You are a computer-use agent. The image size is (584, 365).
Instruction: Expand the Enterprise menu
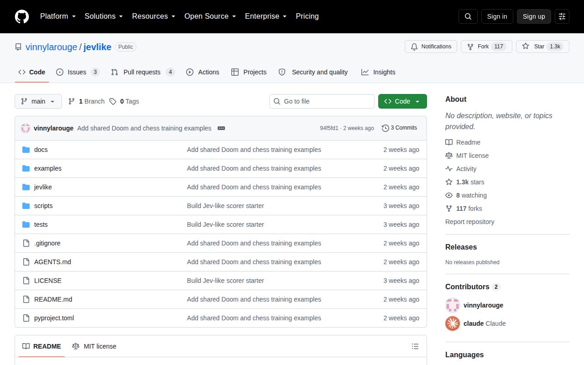tap(266, 16)
